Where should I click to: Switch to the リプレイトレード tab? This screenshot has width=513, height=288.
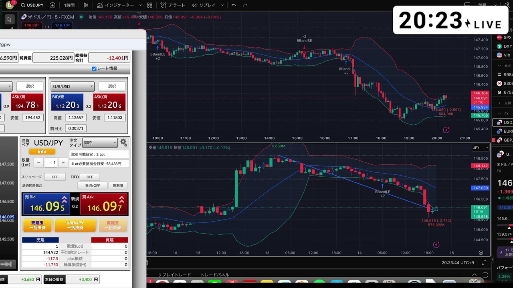pos(174,275)
